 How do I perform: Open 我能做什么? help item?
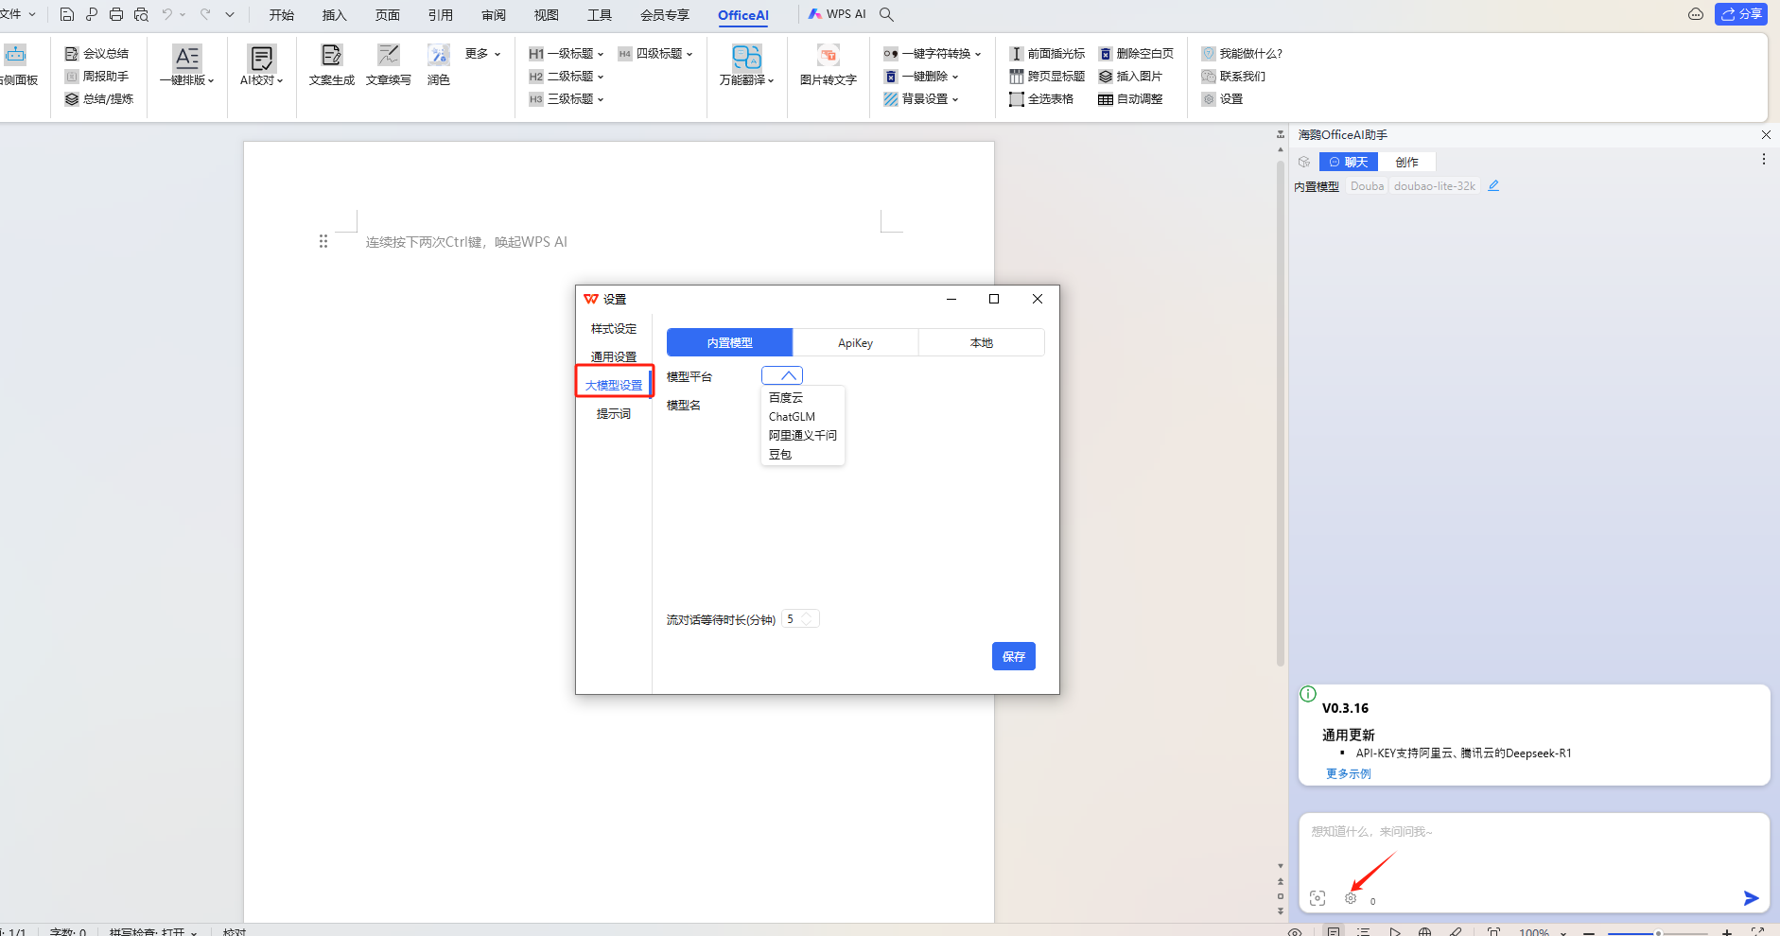coord(1242,54)
